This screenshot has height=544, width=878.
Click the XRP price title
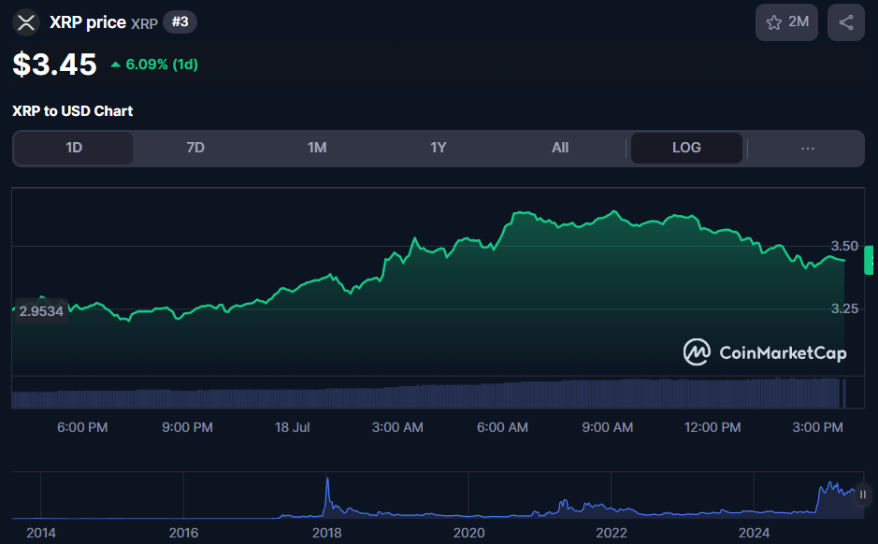pos(87,22)
